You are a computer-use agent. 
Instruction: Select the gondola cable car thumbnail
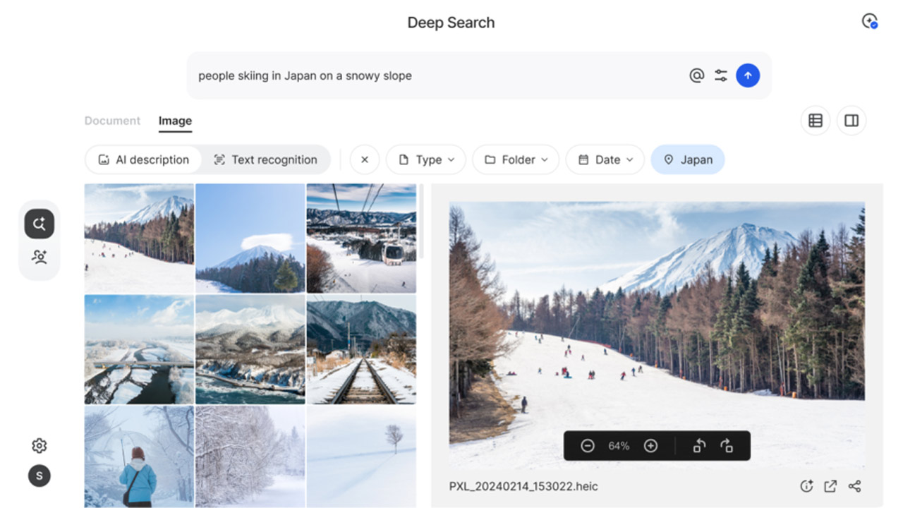click(361, 238)
